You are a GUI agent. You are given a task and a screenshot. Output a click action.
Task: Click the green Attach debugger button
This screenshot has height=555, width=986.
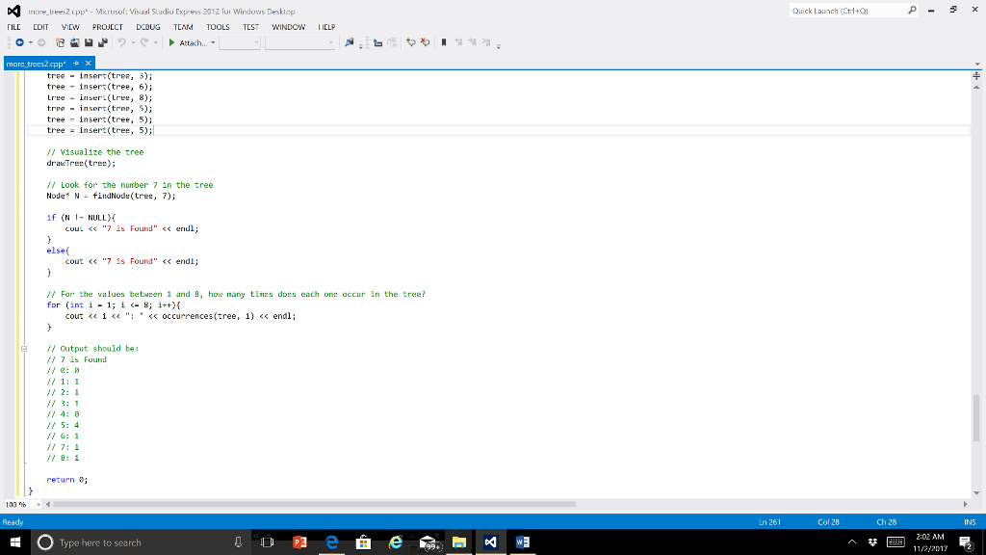171,41
